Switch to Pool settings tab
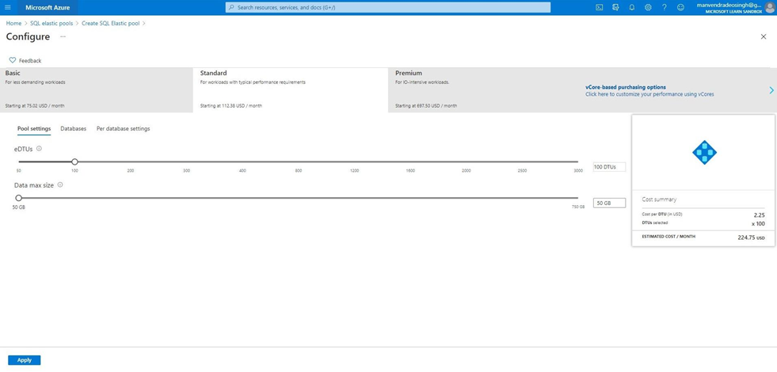 (x=34, y=128)
